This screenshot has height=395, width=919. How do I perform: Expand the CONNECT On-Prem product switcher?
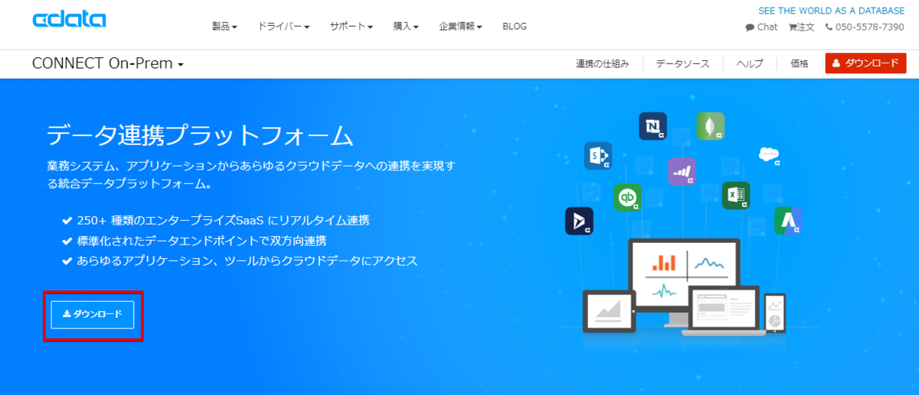pyautogui.click(x=108, y=63)
